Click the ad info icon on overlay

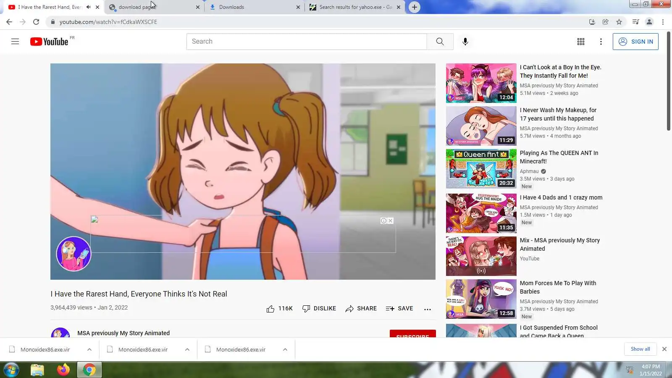(x=383, y=221)
